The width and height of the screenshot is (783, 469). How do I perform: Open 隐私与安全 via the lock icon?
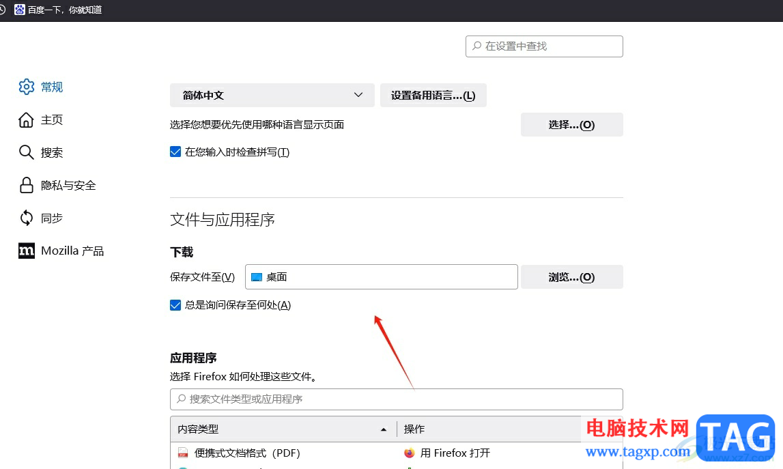click(x=26, y=185)
